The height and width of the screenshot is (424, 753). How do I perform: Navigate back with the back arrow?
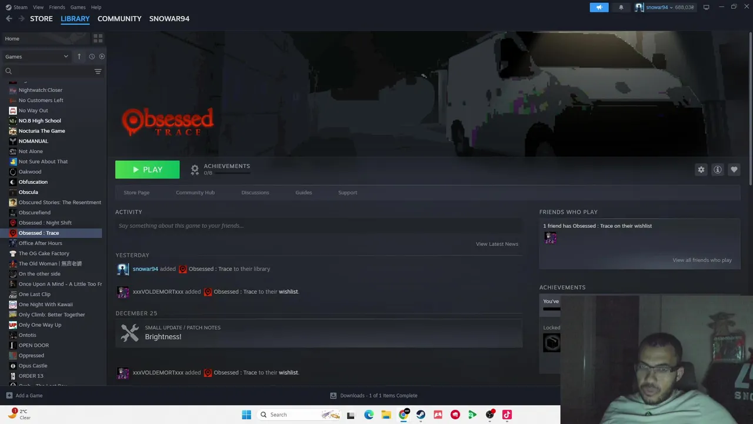9,18
